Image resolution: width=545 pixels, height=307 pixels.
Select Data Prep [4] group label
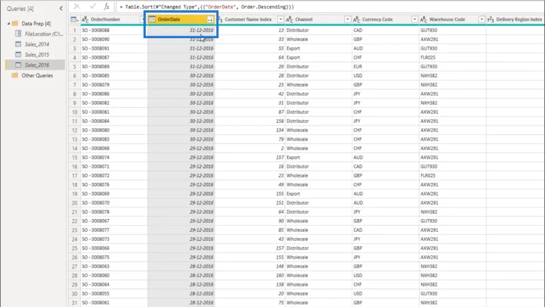pyautogui.click(x=36, y=23)
